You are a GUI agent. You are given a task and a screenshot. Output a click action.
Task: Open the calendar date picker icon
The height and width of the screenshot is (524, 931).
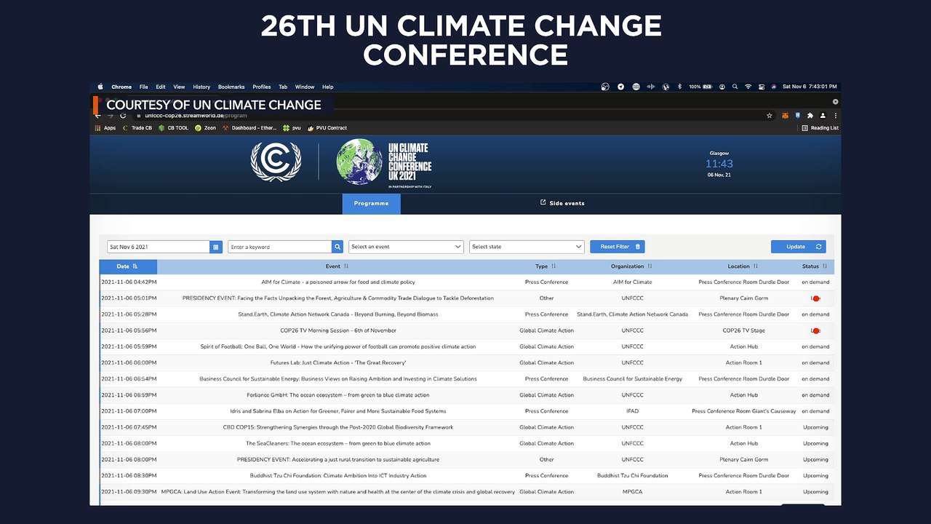pyautogui.click(x=216, y=247)
